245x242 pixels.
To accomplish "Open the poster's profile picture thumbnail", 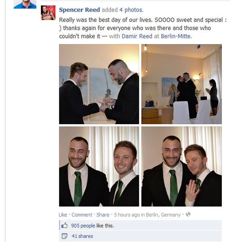I will click(48, 13).
